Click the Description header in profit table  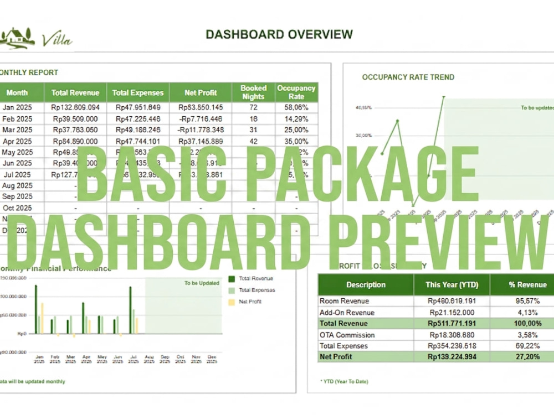point(366,284)
